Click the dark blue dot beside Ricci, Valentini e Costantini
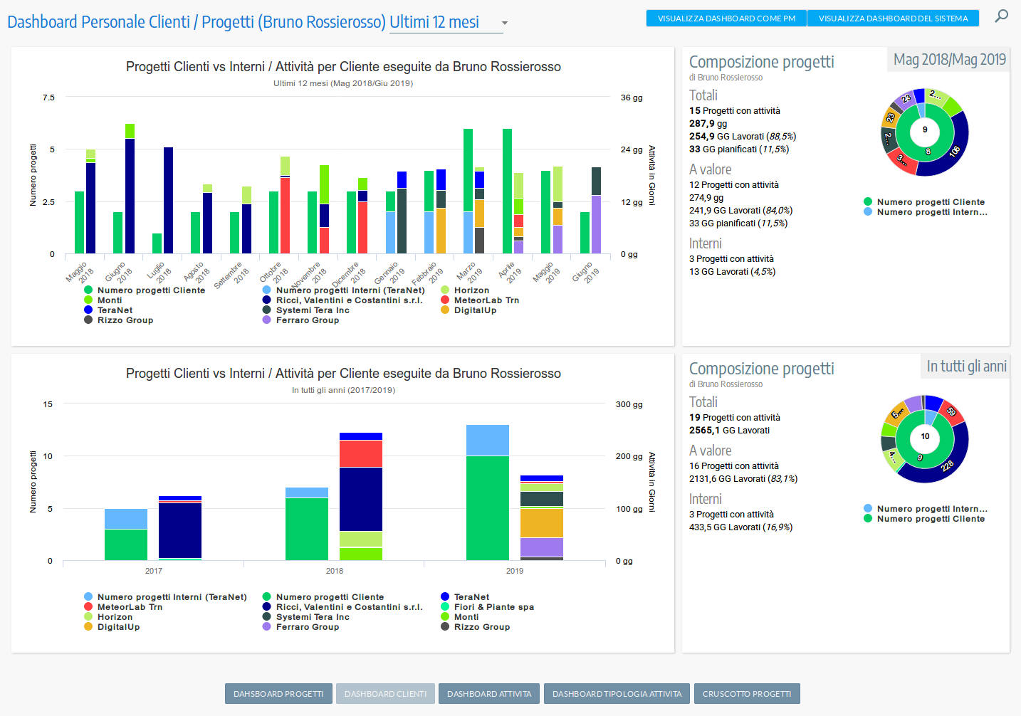The image size is (1021, 716). [268, 300]
